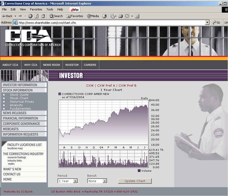Click the Mail toolbar icon

(112, 16)
